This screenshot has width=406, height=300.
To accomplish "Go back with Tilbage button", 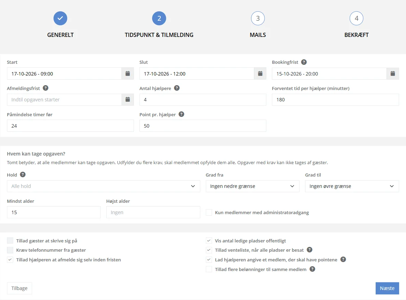I will tap(19, 288).
